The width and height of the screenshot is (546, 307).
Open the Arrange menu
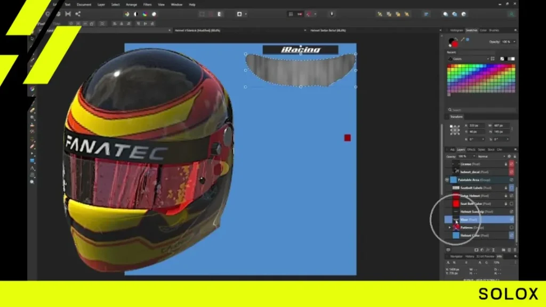click(x=131, y=4)
